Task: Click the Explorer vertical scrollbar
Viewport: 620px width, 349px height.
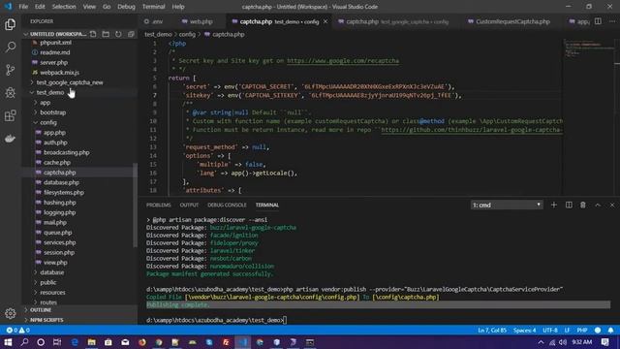Action: [x=136, y=205]
